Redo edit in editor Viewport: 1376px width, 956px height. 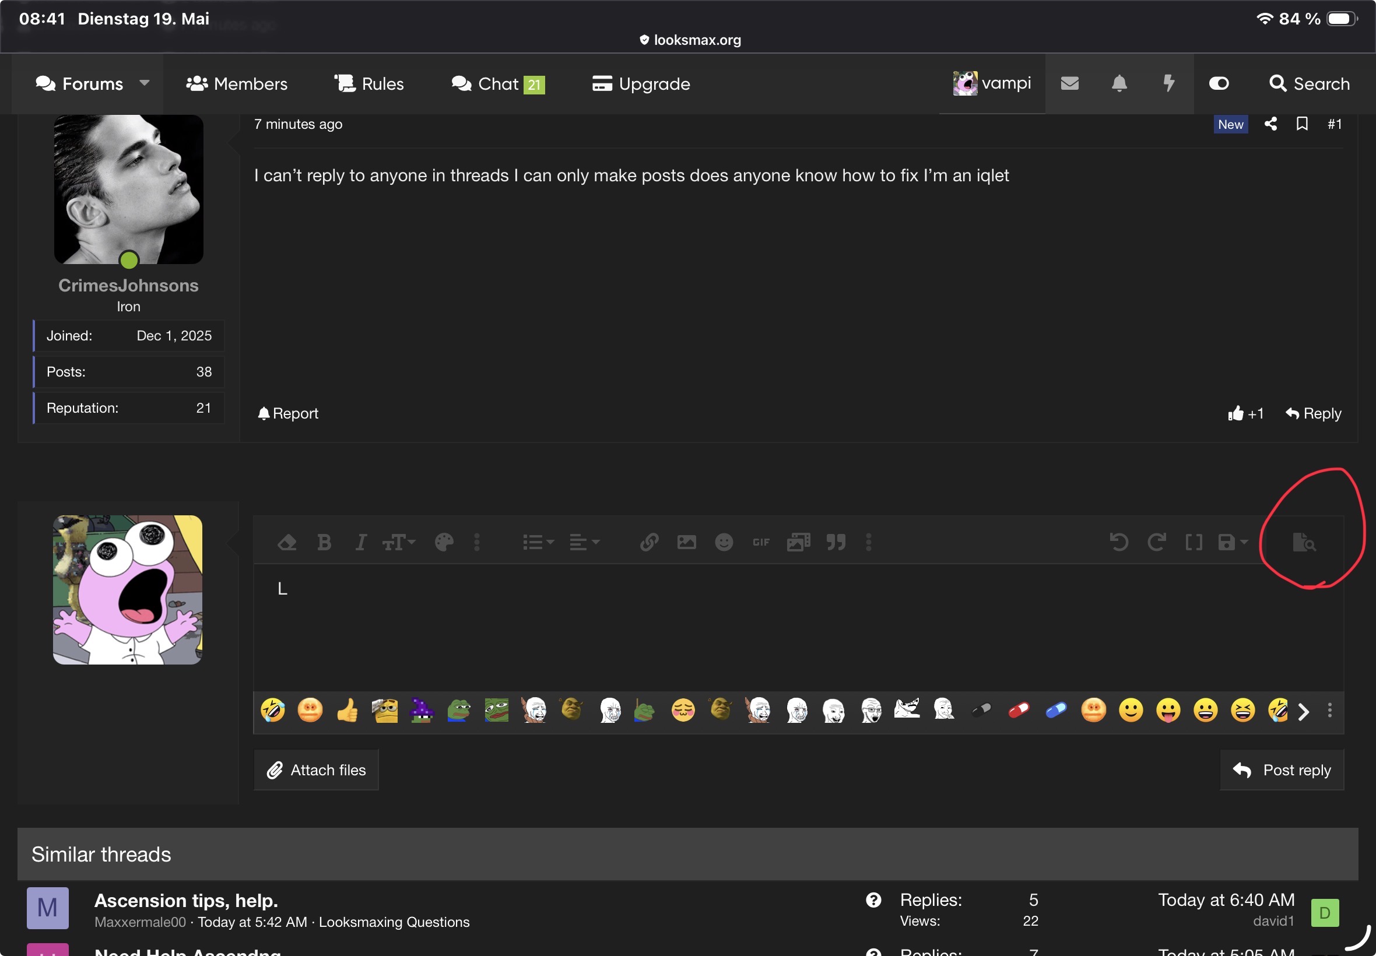1156,542
